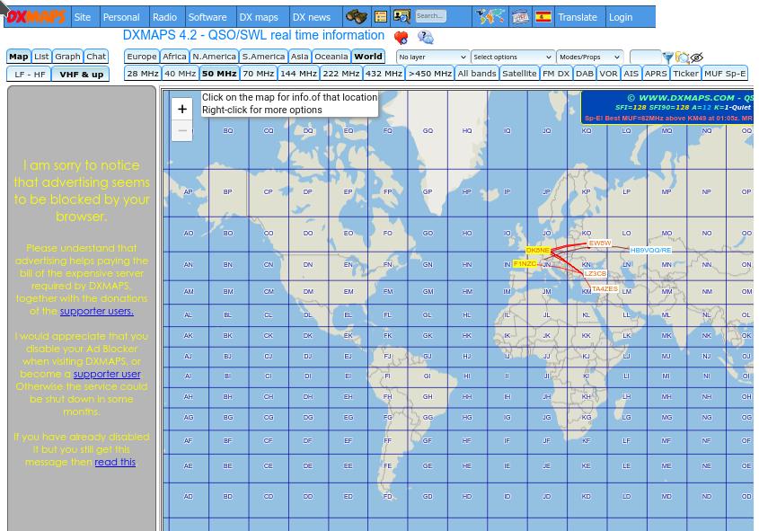Viewport: 759px width, 531px height.
Task: Switch to the Map view tab
Action: (19, 57)
